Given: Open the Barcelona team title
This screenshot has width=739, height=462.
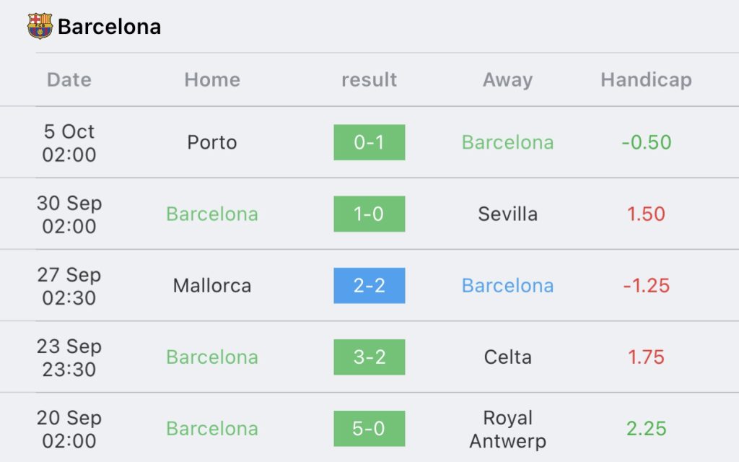Looking at the screenshot, I should coord(110,27).
